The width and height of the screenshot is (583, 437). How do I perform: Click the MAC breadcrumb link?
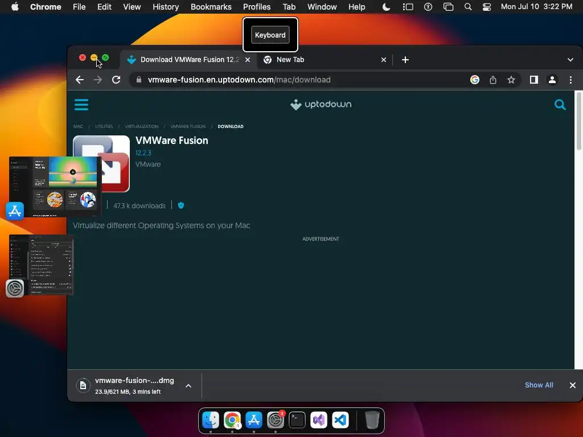(78, 126)
